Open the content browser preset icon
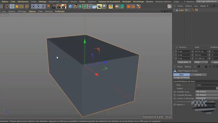 tap(111, 6)
